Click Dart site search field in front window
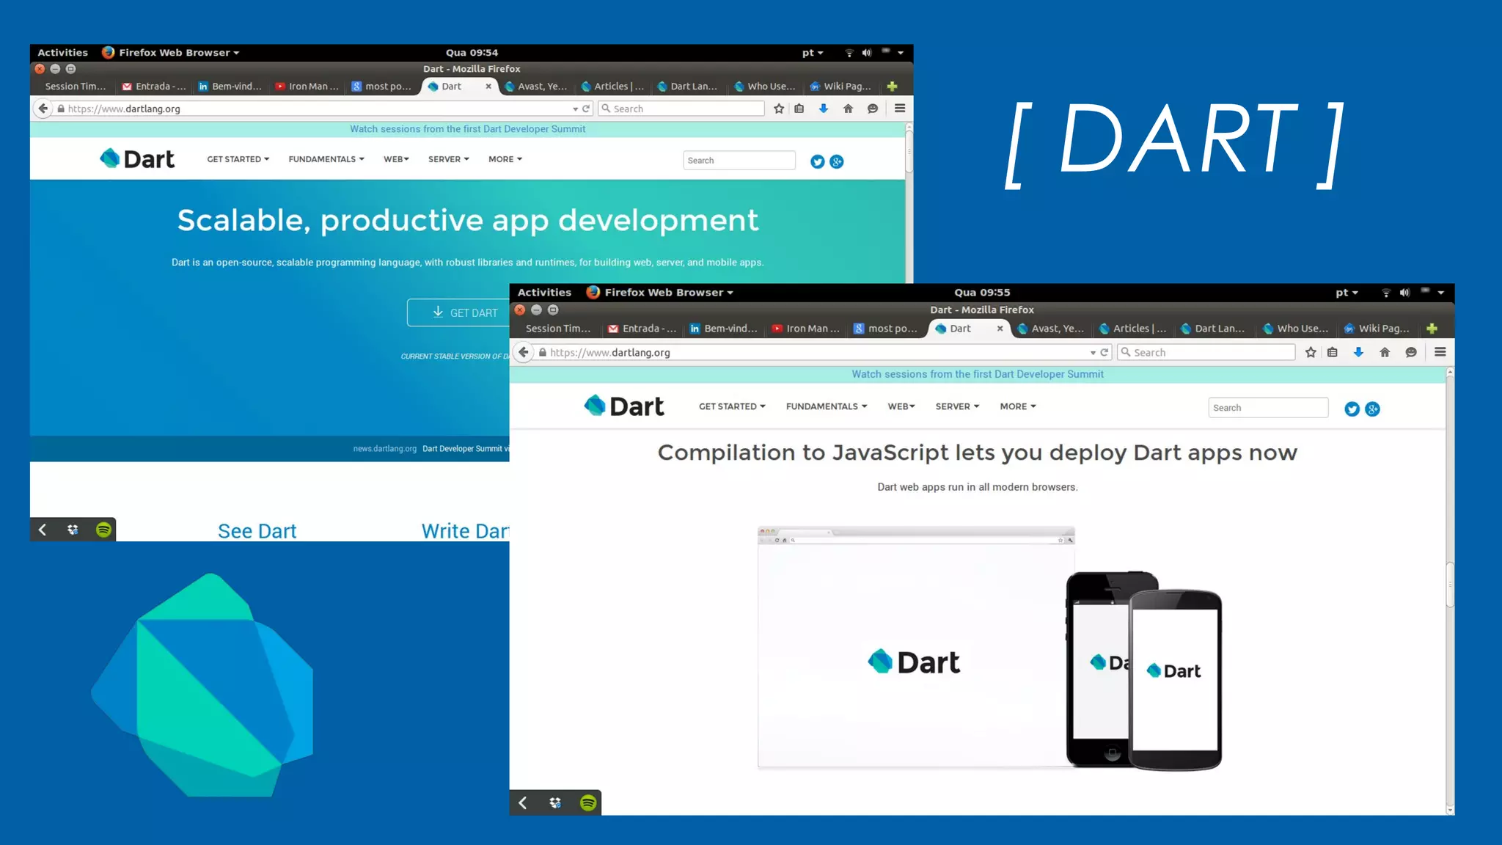Image resolution: width=1502 pixels, height=845 pixels. (1268, 408)
